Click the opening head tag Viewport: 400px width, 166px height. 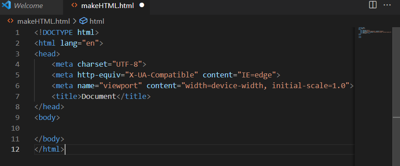pos(47,54)
